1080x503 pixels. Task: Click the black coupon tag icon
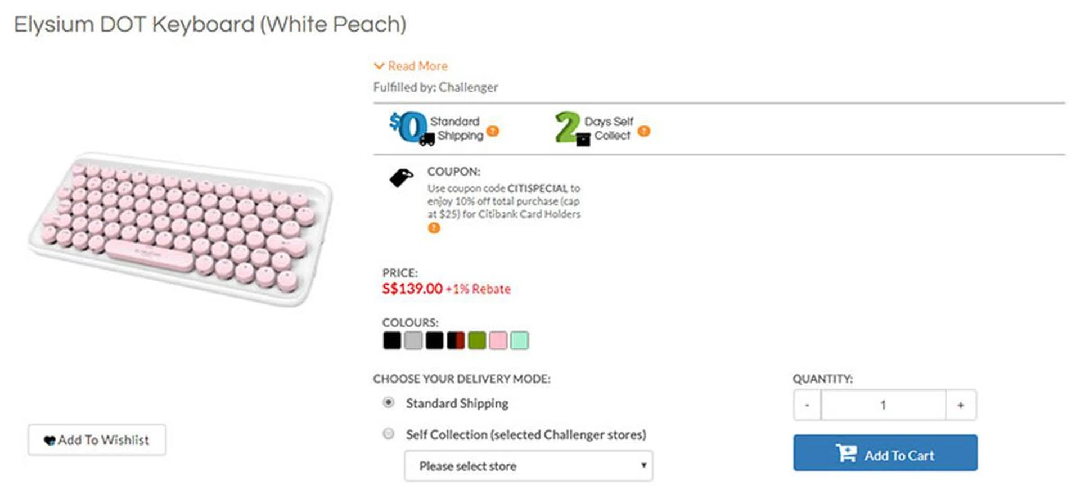[401, 178]
